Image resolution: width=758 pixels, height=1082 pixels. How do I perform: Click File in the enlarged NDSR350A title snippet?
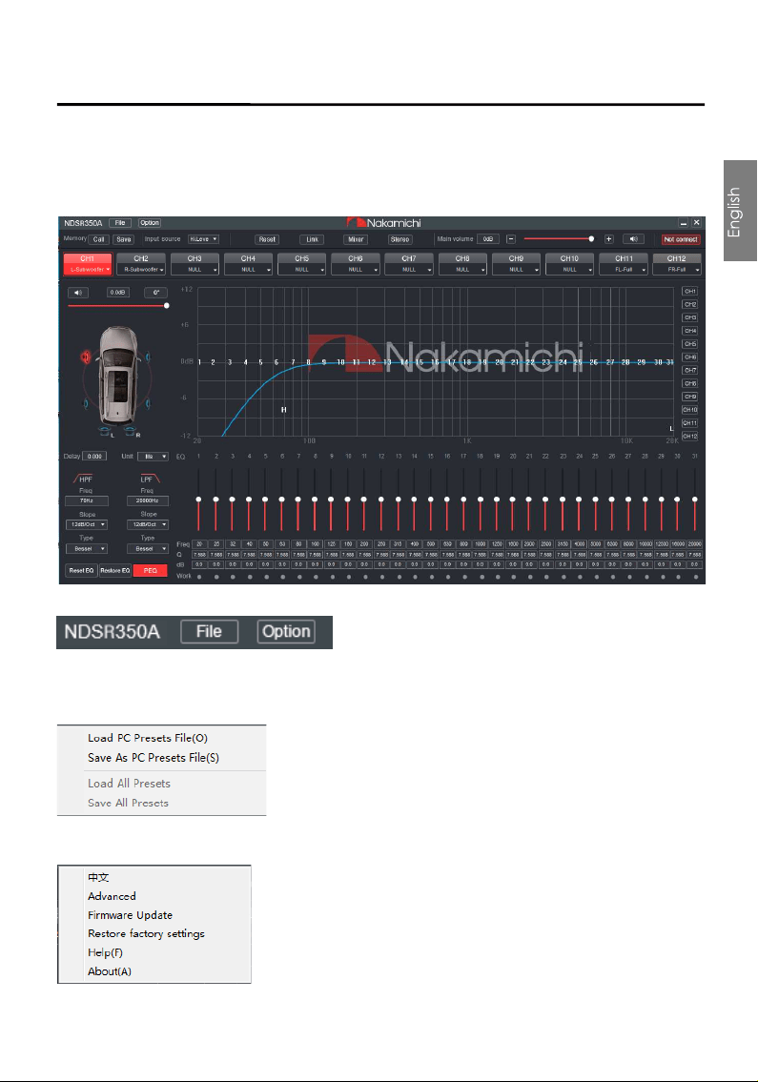[209, 631]
